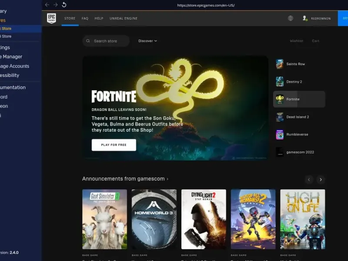Open the FAQ tab
Viewport: 348px width, 261px height.
click(x=85, y=18)
